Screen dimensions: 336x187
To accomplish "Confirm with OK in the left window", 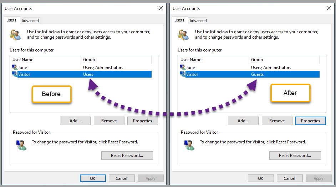I will [93, 178].
